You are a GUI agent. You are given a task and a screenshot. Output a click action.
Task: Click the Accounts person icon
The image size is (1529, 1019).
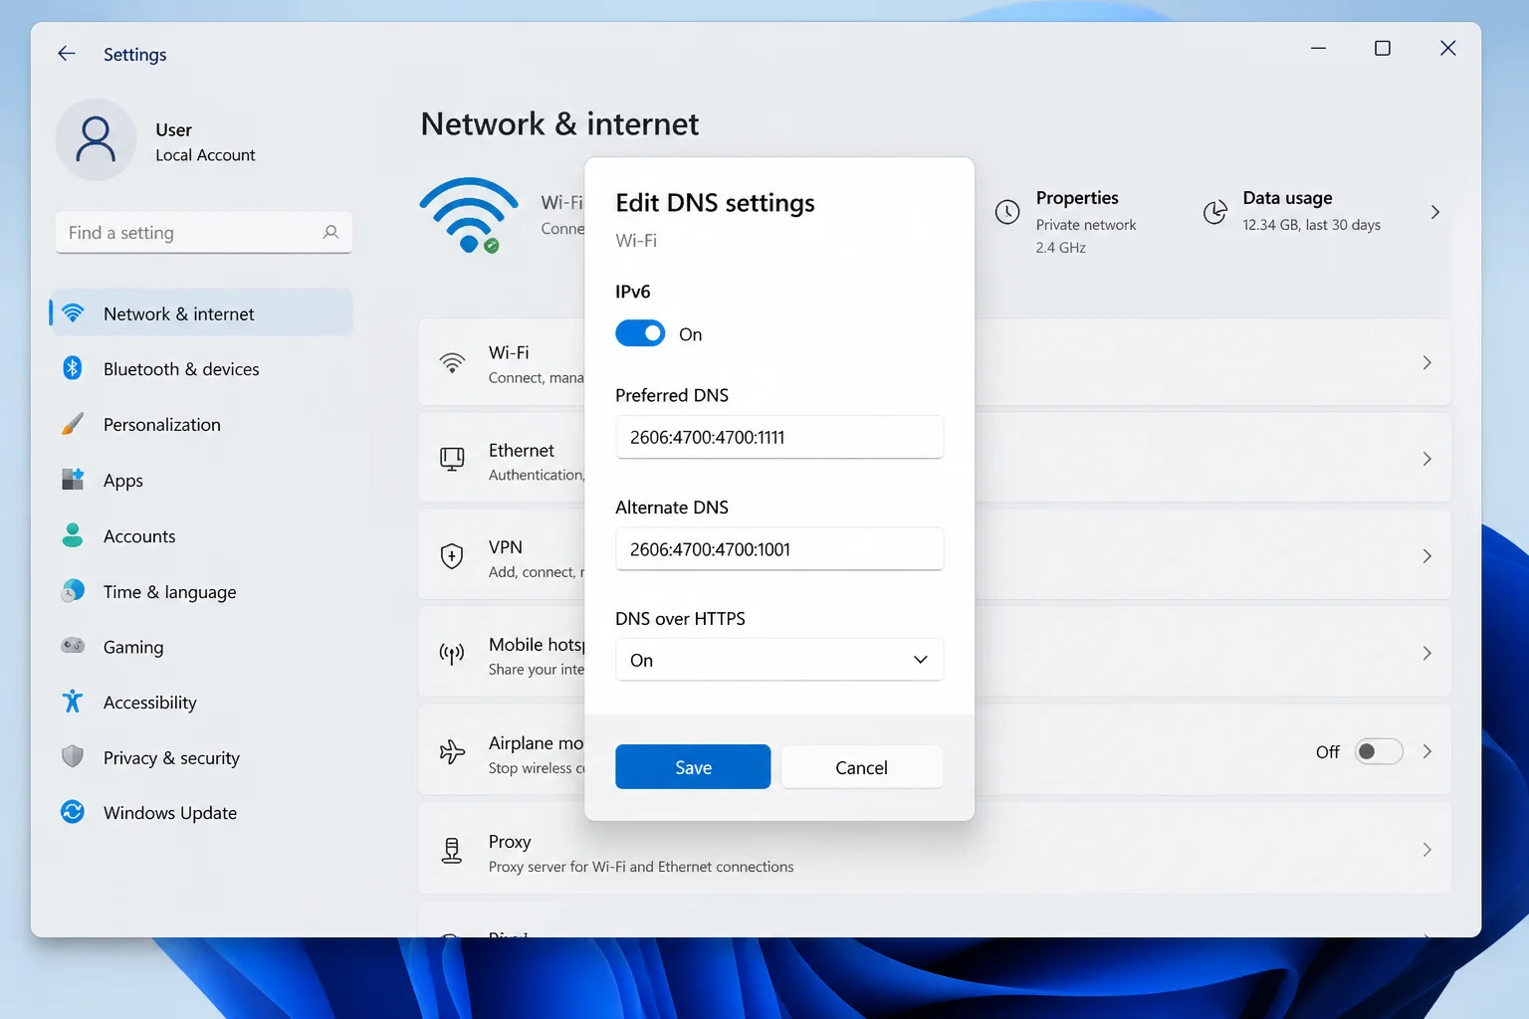coord(73,535)
